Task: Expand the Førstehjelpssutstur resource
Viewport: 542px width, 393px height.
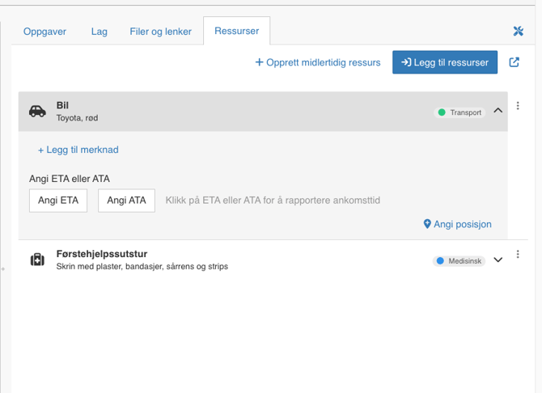Action: [x=498, y=260]
